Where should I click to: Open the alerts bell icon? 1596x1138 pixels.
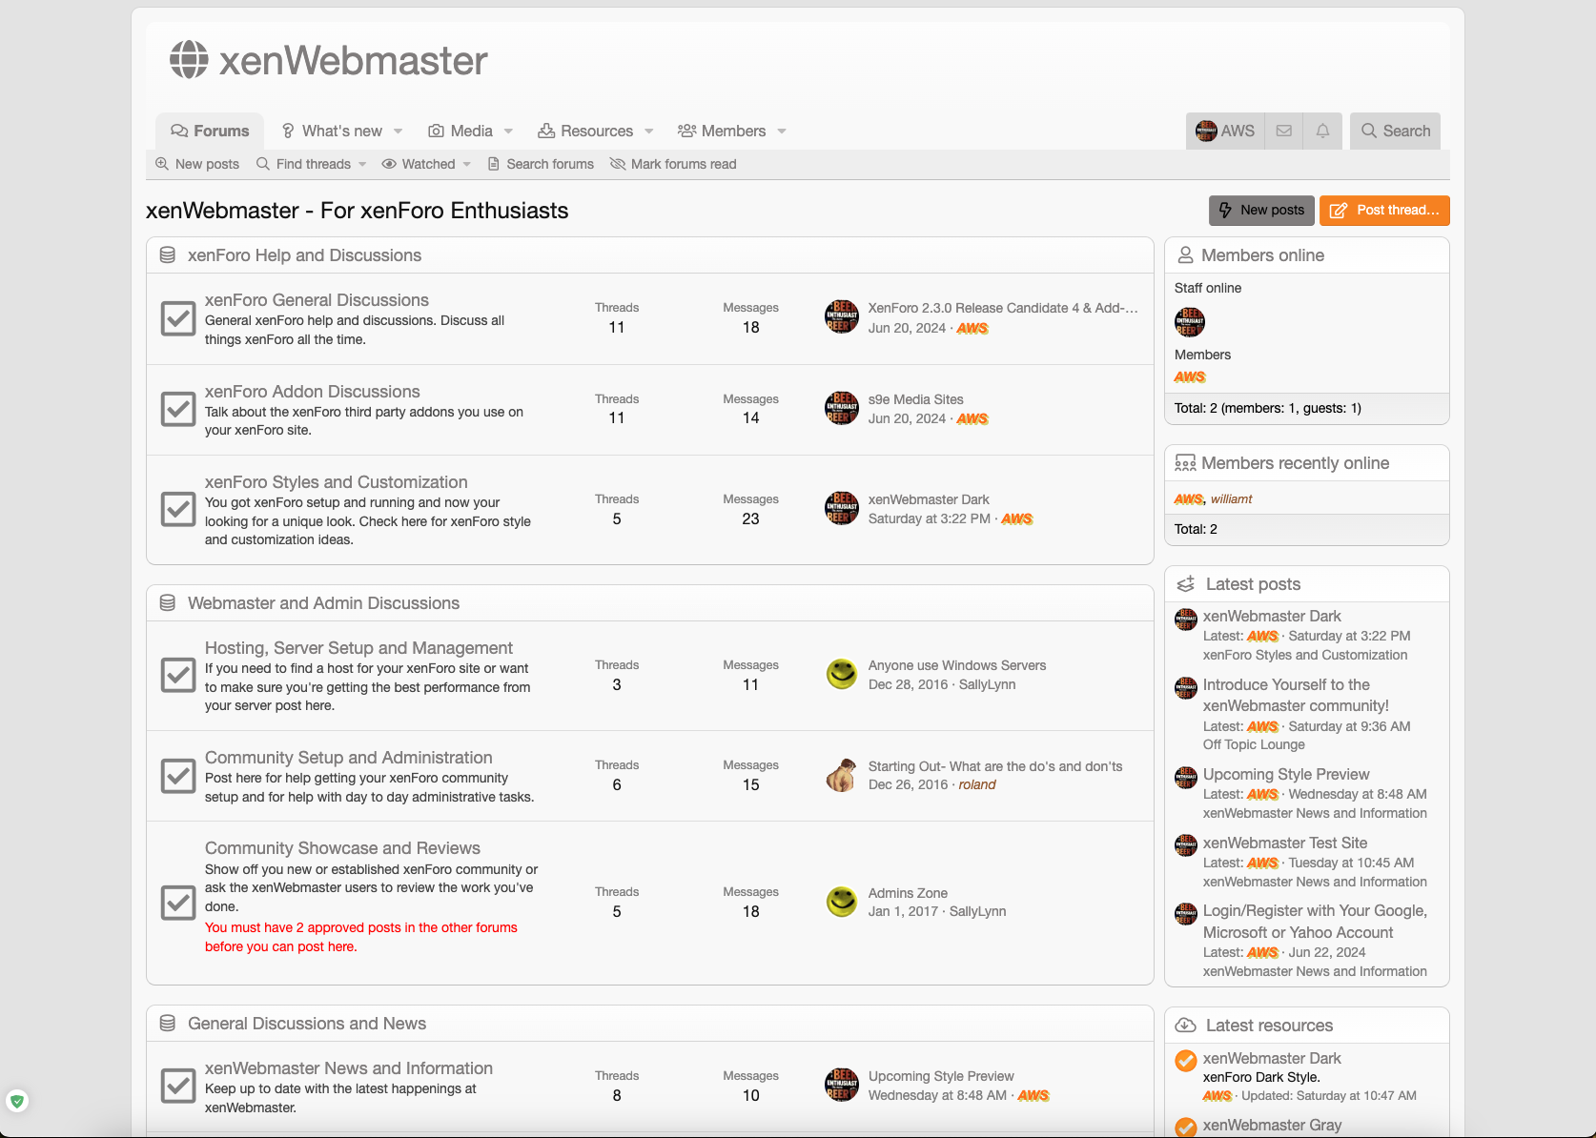1322,131
